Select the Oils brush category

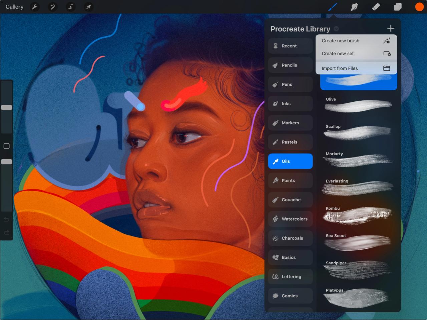pos(290,161)
